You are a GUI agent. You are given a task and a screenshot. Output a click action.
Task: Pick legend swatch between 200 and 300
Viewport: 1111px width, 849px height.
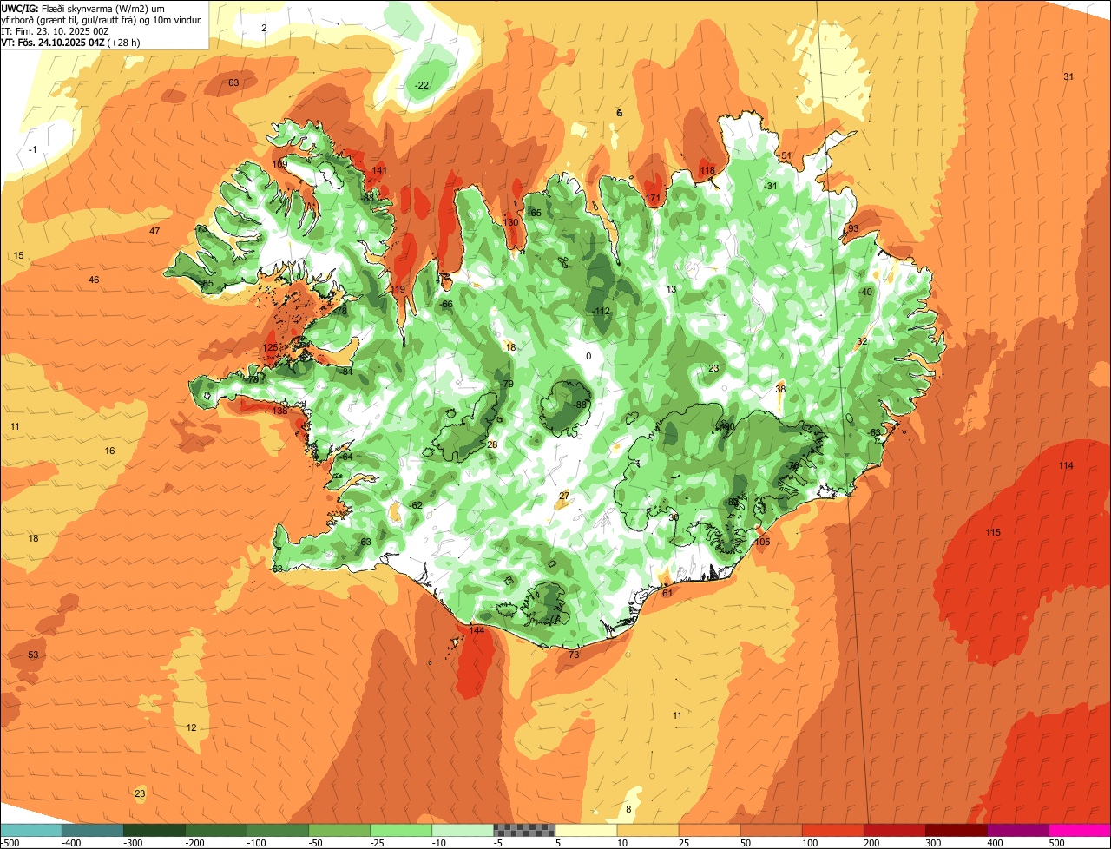click(x=895, y=830)
